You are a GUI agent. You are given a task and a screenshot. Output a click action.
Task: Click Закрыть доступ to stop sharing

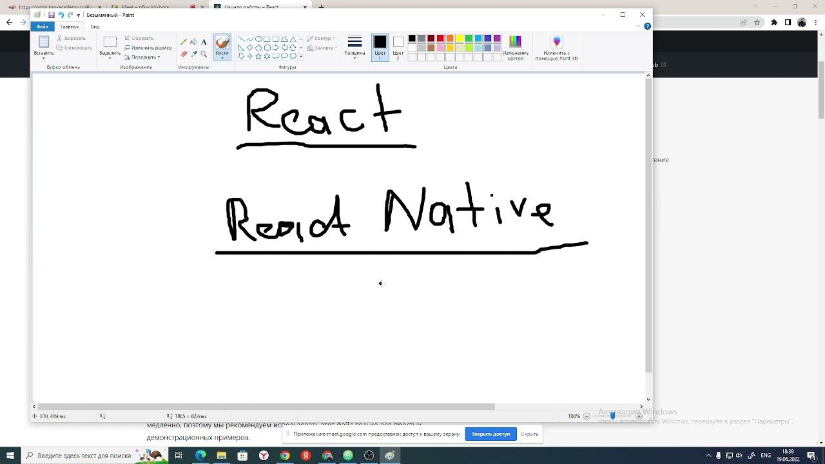pos(490,434)
